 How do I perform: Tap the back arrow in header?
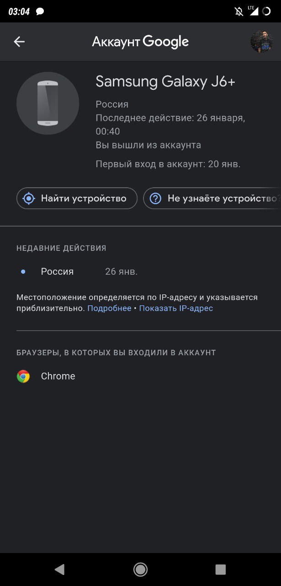[19, 42]
